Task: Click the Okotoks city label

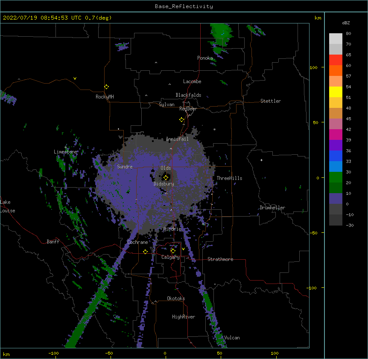Action: click(x=176, y=298)
